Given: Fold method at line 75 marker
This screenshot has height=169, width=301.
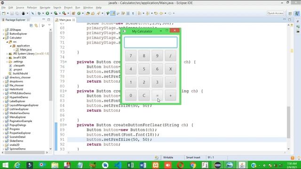Looking at the screenshot, I should pos(66,61).
